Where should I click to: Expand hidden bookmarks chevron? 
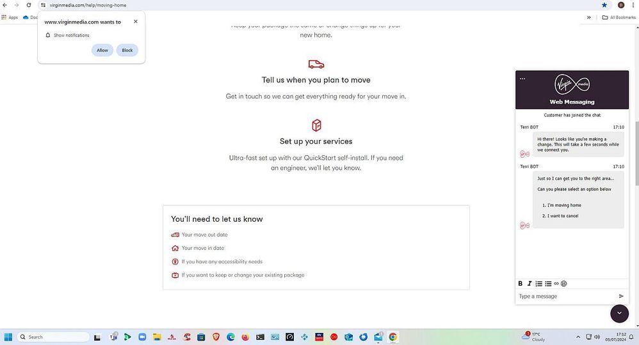click(x=589, y=17)
